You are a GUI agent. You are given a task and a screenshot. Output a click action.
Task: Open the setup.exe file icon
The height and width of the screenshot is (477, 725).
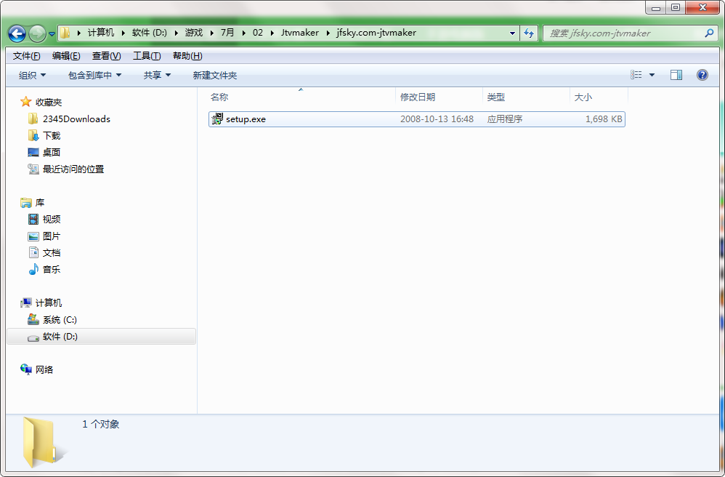point(216,119)
